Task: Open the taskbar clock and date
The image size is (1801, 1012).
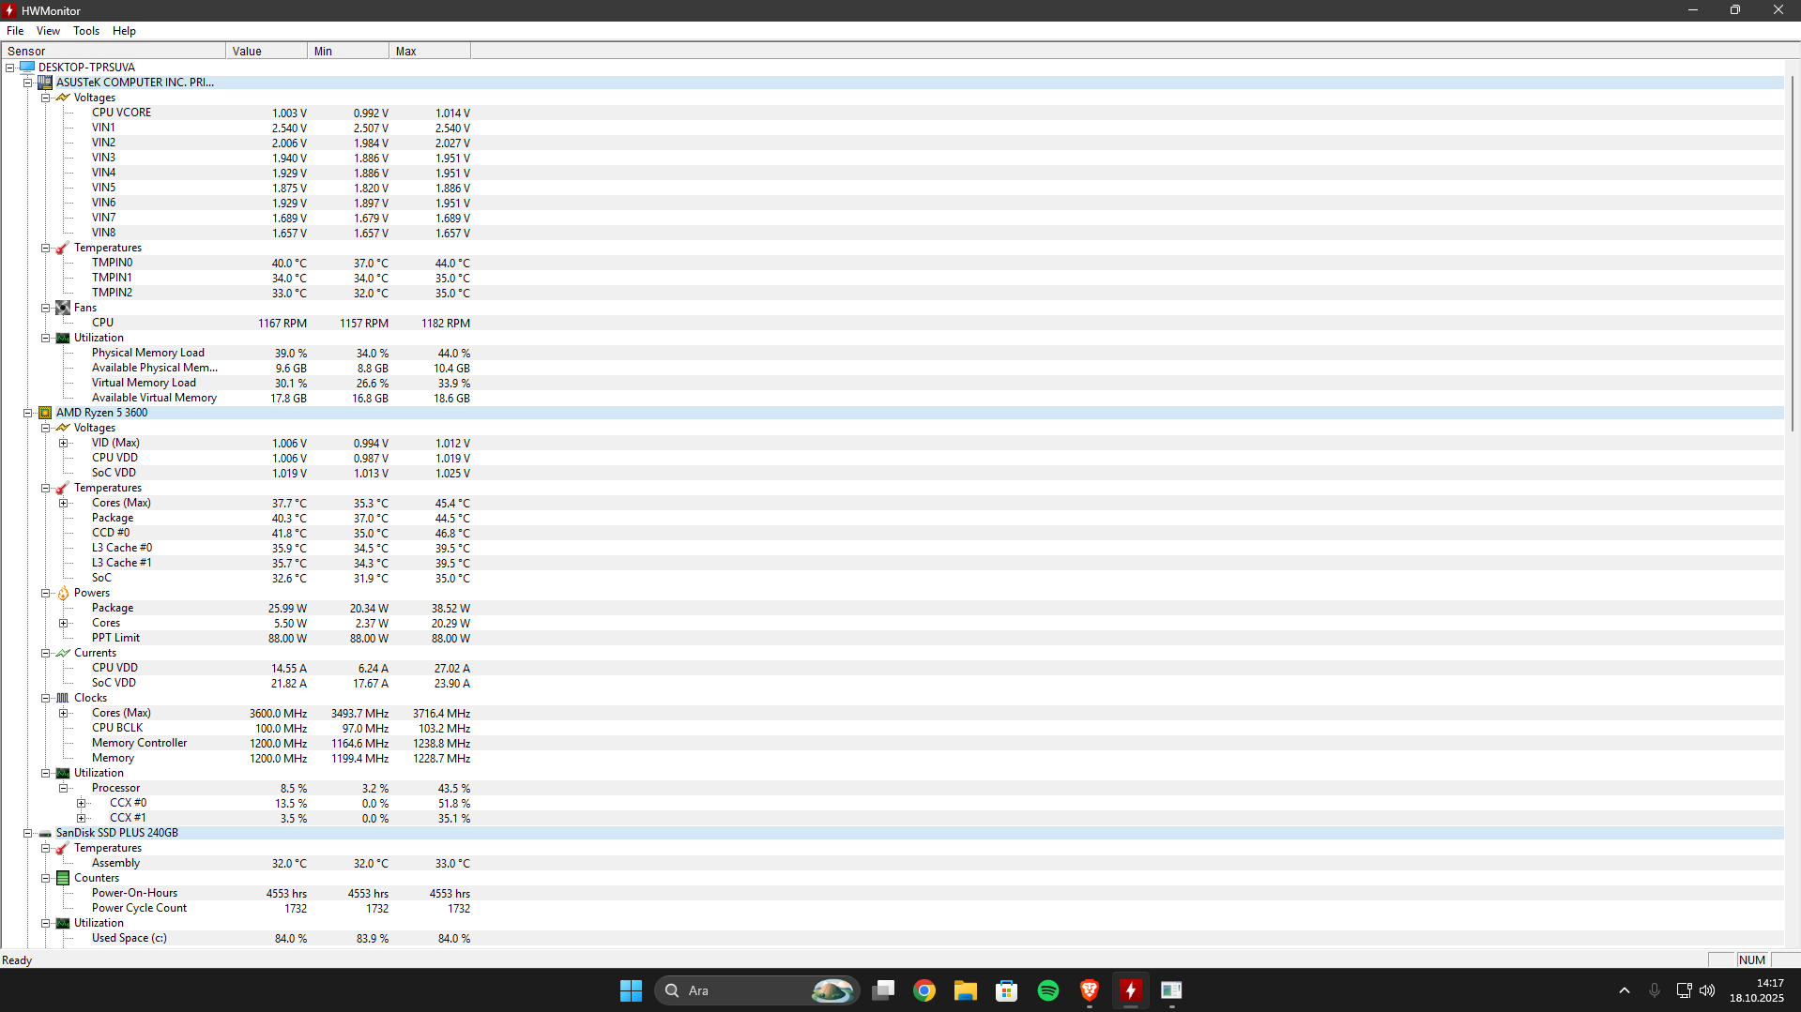Action: [x=1757, y=990]
